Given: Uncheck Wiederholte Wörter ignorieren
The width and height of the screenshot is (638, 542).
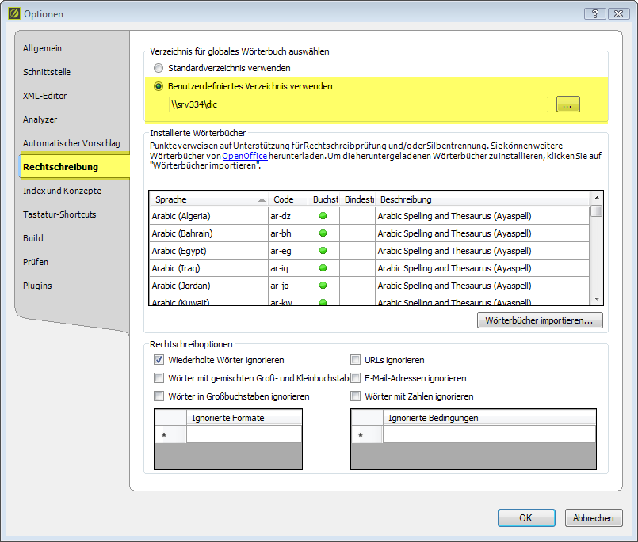Looking at the screenshot, I should [x=159, y=360].
